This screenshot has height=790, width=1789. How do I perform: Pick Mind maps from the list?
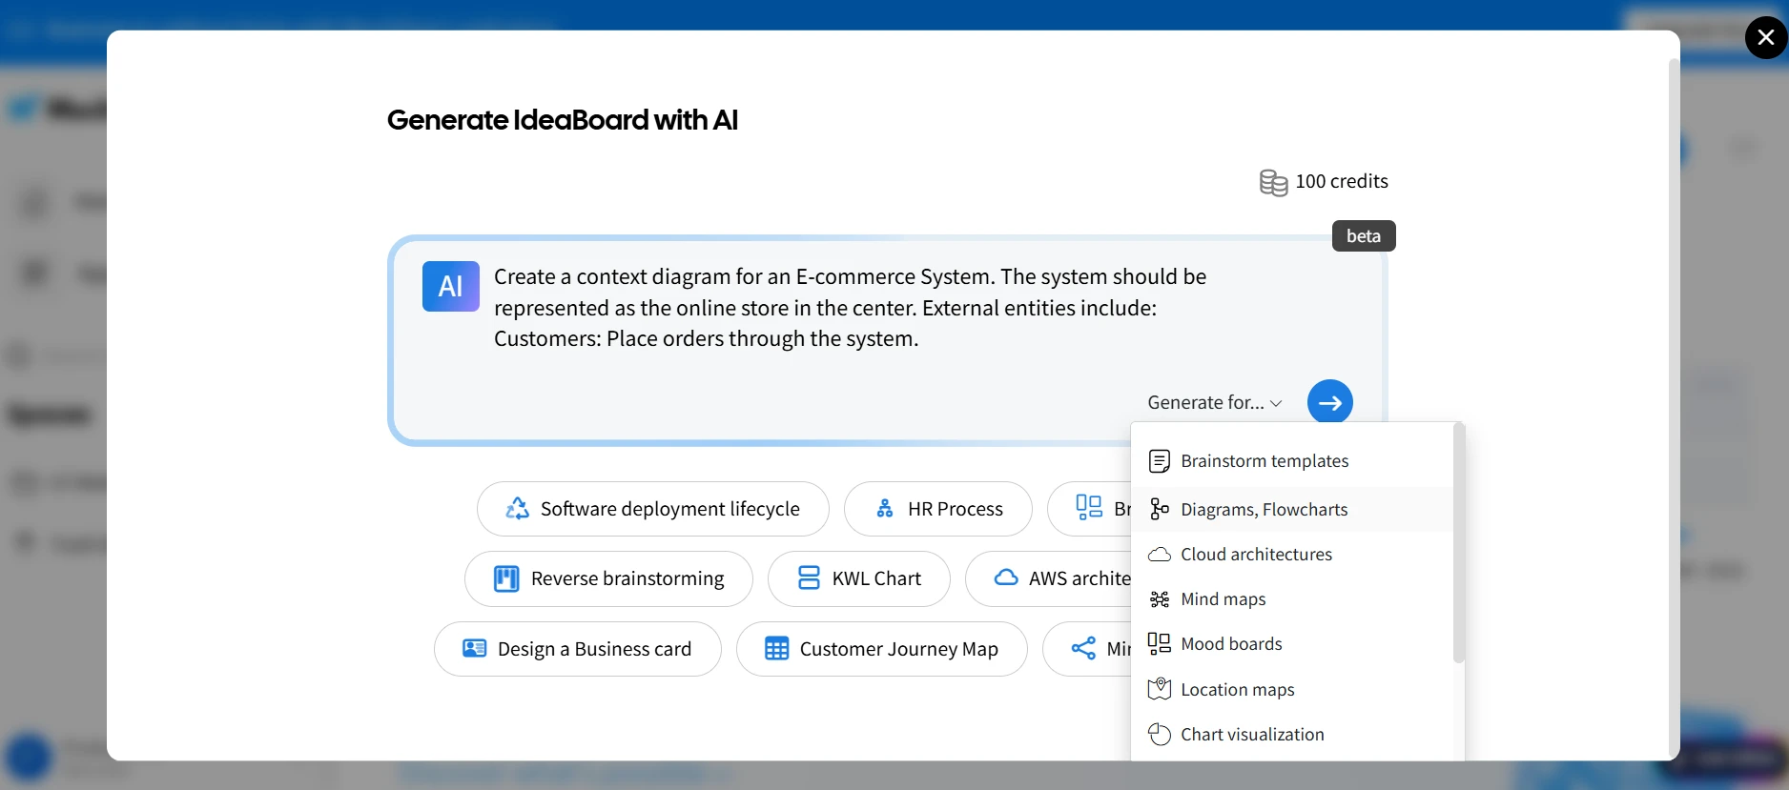(1292, 599)
